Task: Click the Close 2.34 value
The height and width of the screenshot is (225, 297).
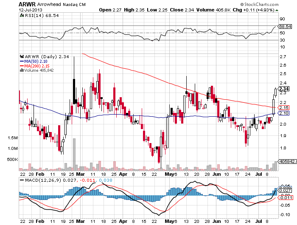Action: pyautogui.click(x=182, y=10)
